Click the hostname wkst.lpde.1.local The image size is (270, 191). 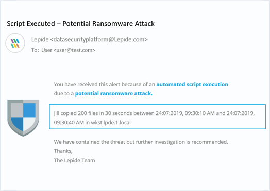(111, 123)
